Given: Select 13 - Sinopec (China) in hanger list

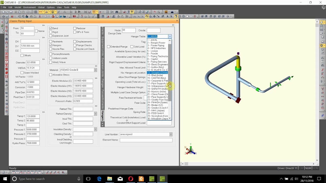Looking at the screenshot, I should coord(157,73).
